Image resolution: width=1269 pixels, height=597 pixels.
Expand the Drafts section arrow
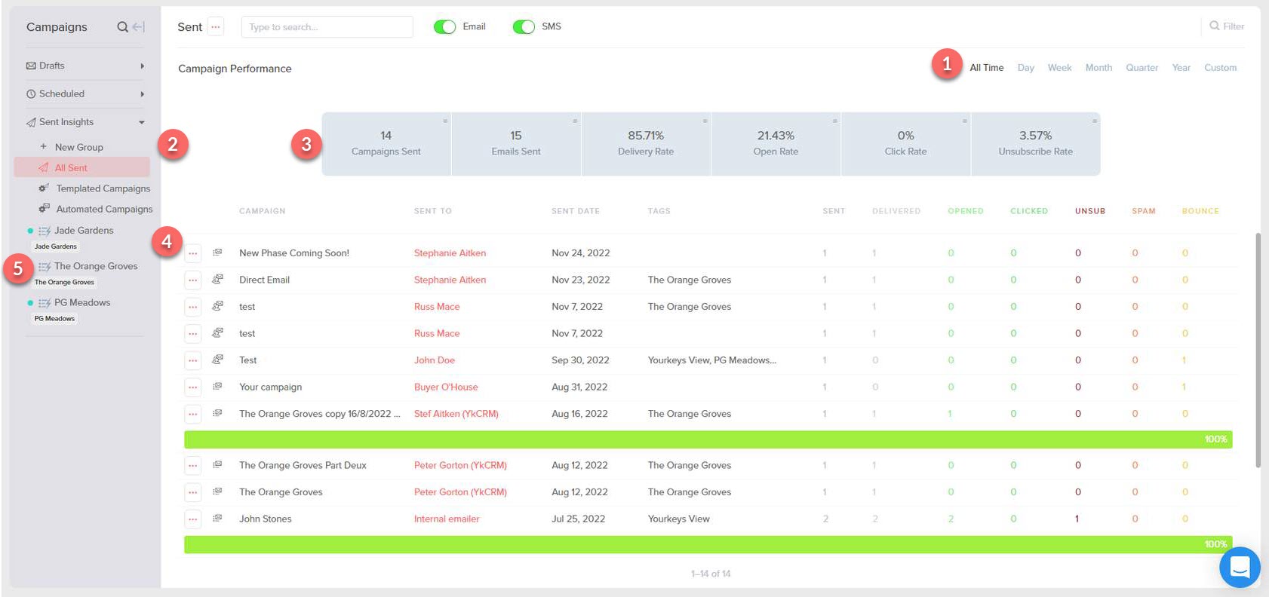142,66
